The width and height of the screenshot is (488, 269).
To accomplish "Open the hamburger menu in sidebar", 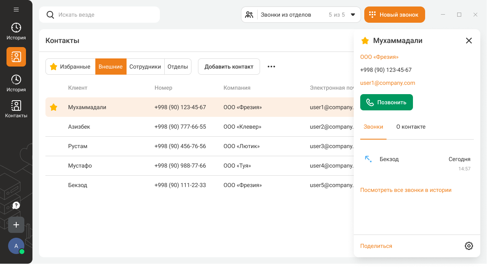I will coord(16,10).
